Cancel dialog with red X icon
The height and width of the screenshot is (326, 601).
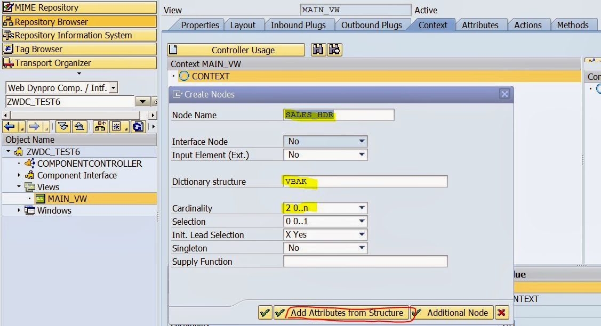[x=501, y=313]
